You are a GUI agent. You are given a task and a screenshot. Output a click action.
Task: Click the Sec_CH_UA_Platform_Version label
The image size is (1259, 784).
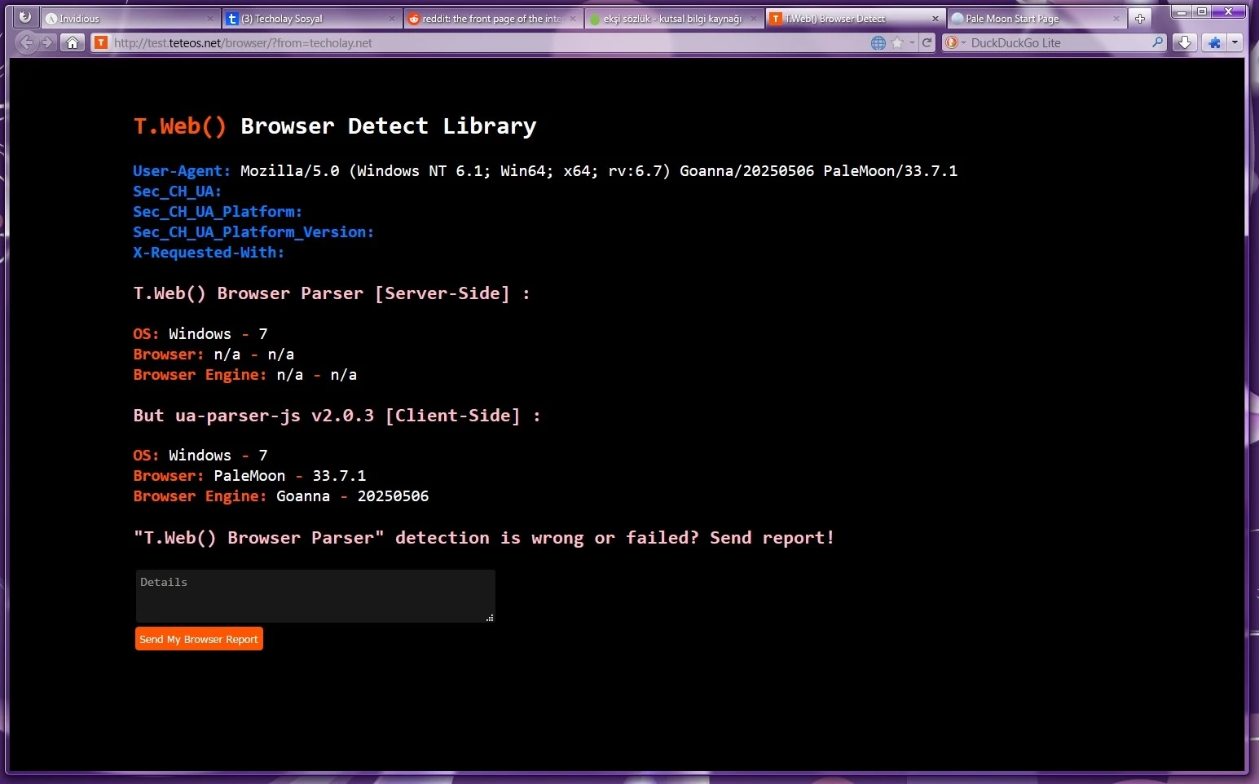pyautogui.click(x=253, y=232)
